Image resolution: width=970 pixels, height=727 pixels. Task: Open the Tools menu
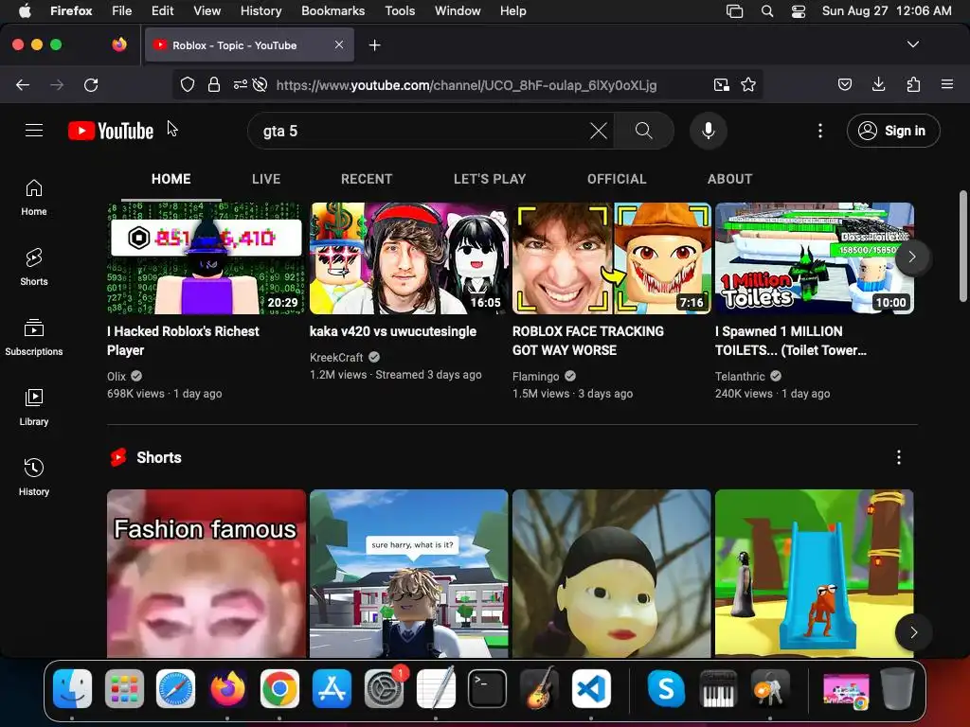(x=400, y=11)
